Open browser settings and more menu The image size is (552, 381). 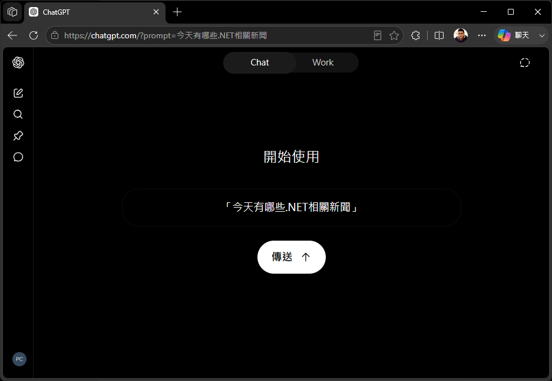pyautogui.click(x=481, y=35)
